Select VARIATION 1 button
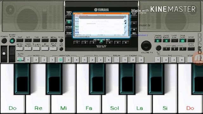The image size is (203, 114). coord(52,60)
